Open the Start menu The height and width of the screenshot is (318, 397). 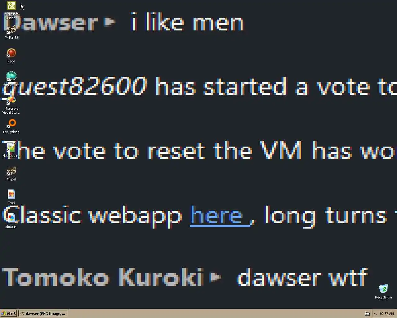(8, 313)
